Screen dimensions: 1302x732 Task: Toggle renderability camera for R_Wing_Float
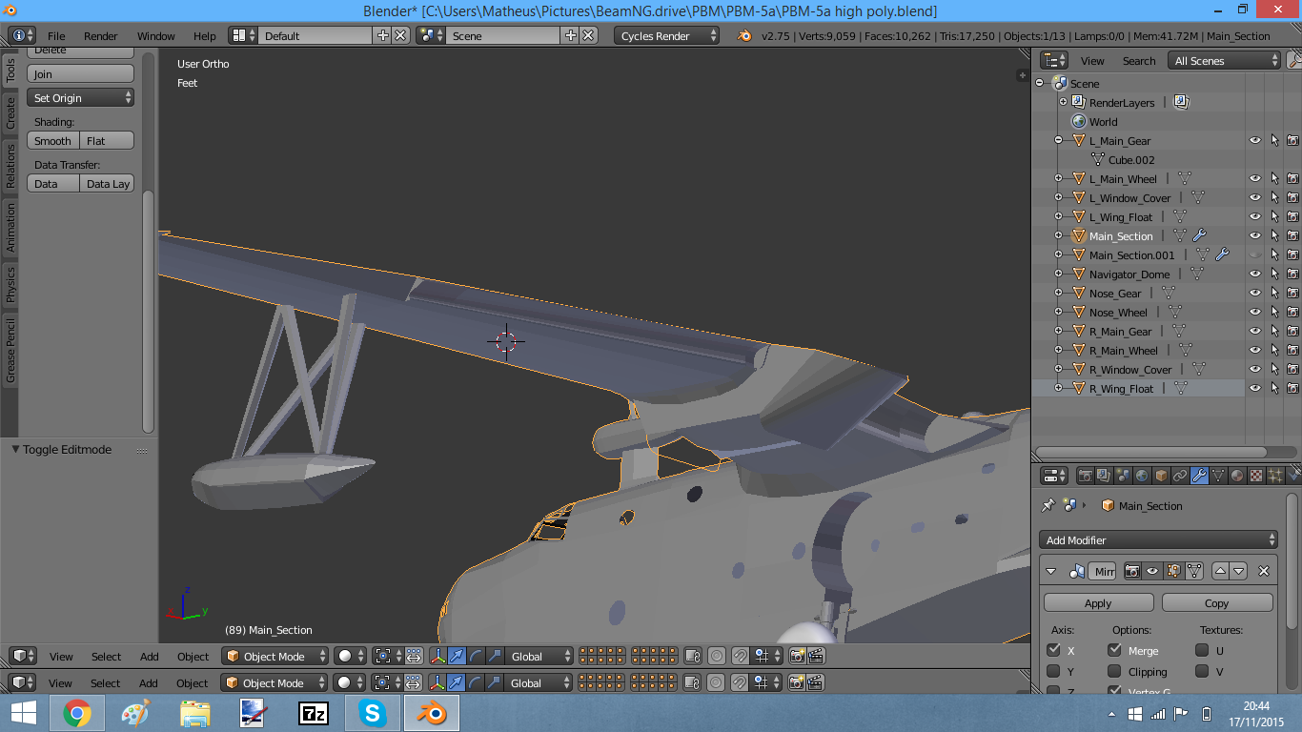tap(1292, 388)
